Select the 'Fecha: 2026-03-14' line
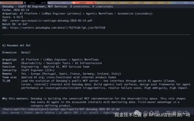This screenshot has height=121, width=194. [x=16, y=10]
